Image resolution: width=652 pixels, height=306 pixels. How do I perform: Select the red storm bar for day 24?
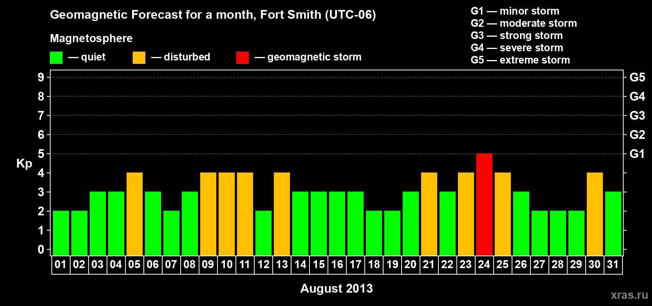(x=484, y=204)
